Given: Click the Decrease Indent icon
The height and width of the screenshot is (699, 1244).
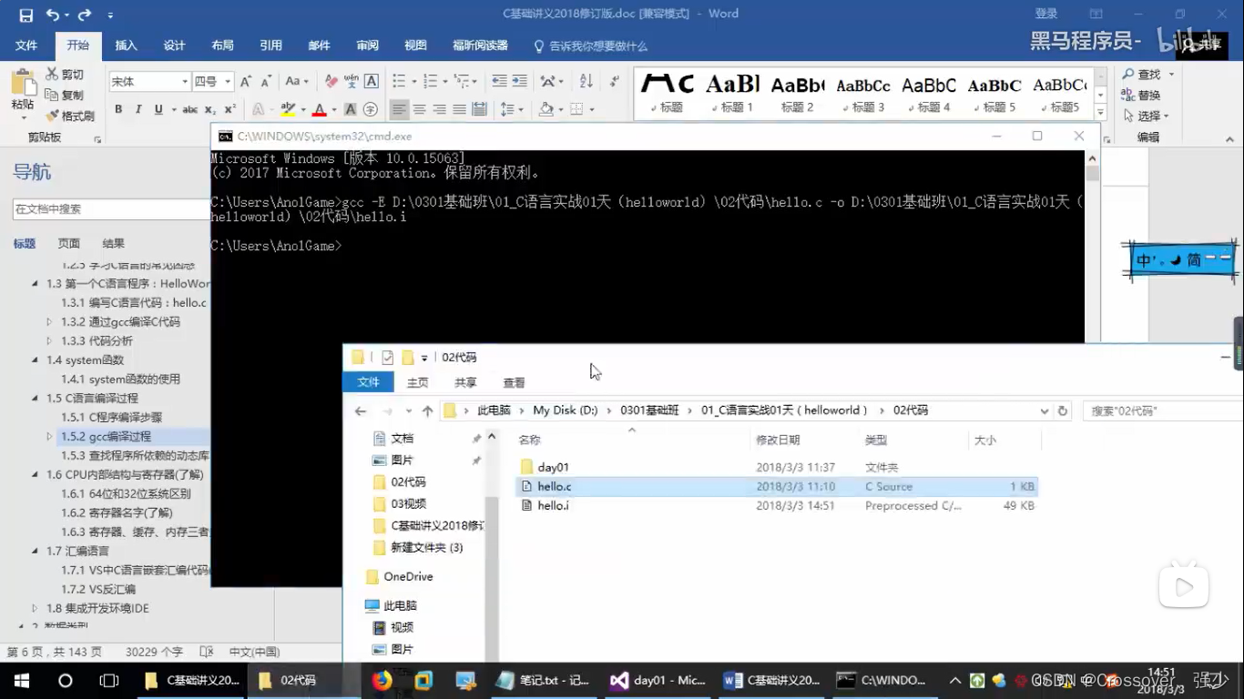Looking at the screenshot, I should 498,81.
